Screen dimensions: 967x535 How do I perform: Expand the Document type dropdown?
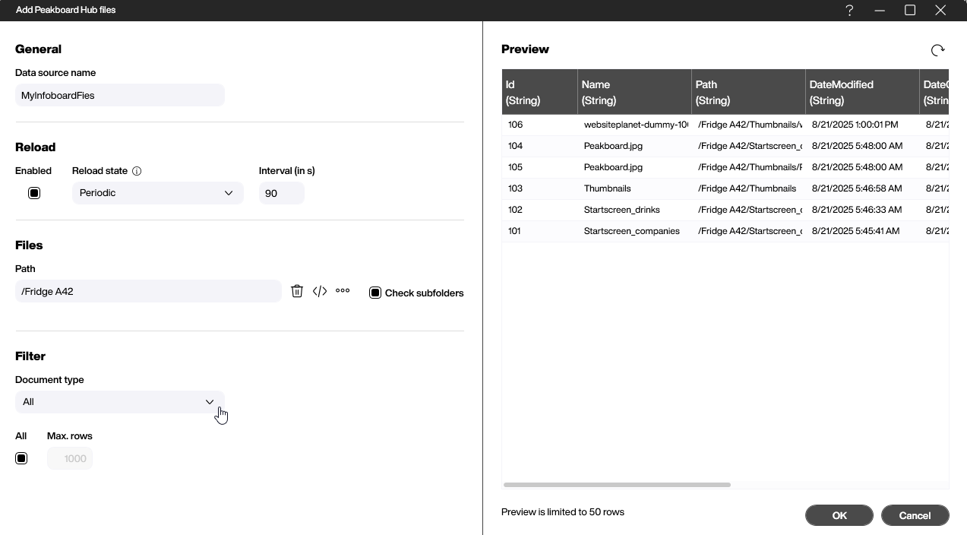coord(119,402)
